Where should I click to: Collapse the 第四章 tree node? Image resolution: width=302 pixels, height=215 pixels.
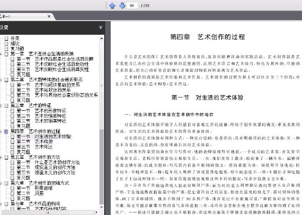coord(1,131)
